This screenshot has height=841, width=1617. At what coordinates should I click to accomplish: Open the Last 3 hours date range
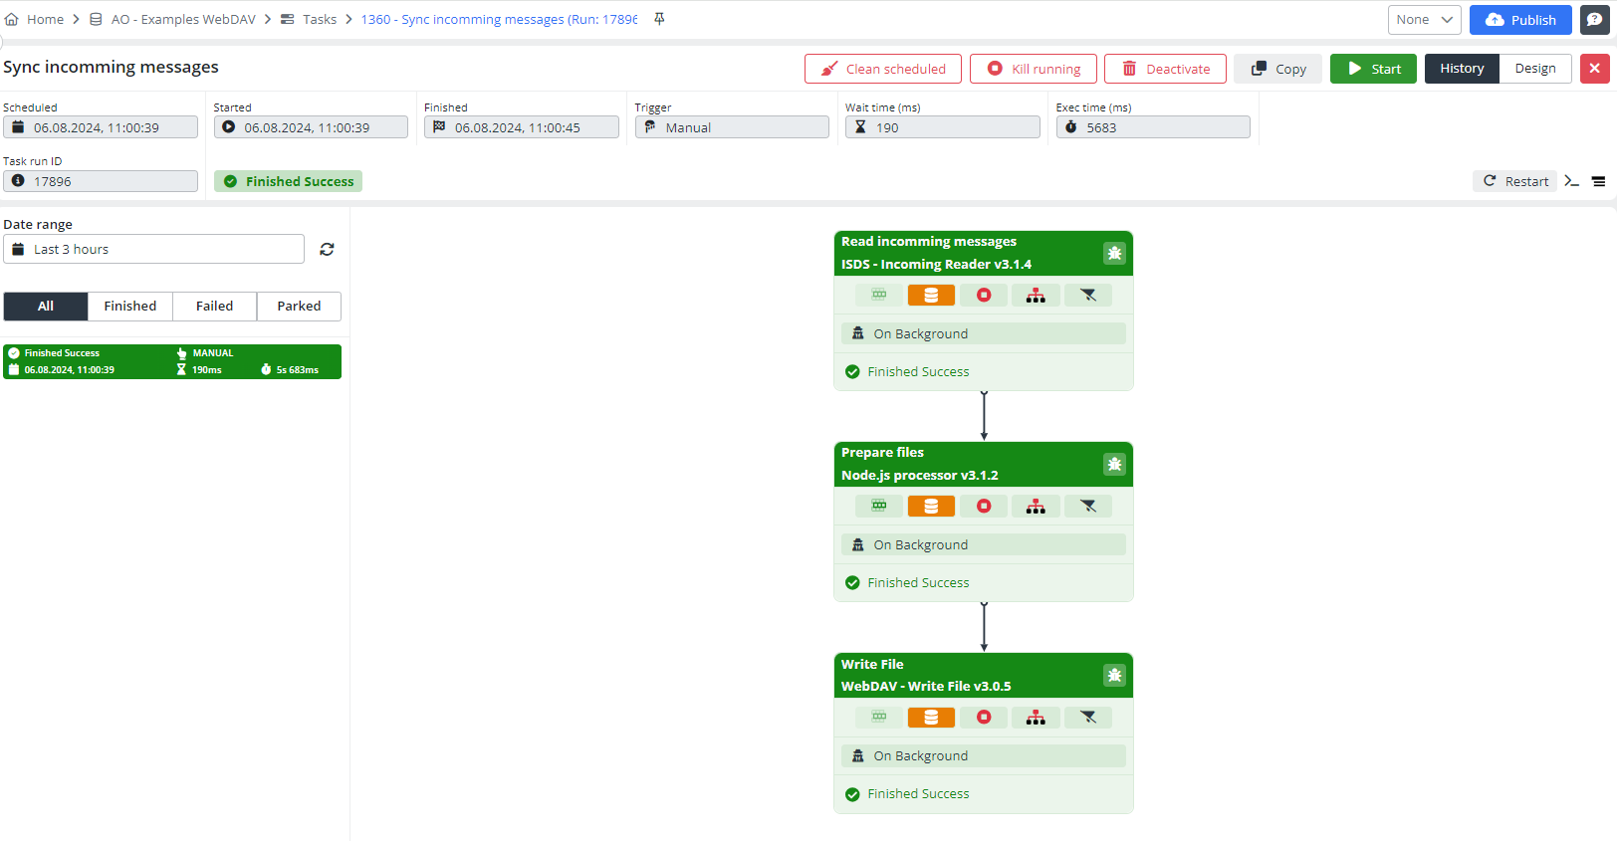pos(154,250)
